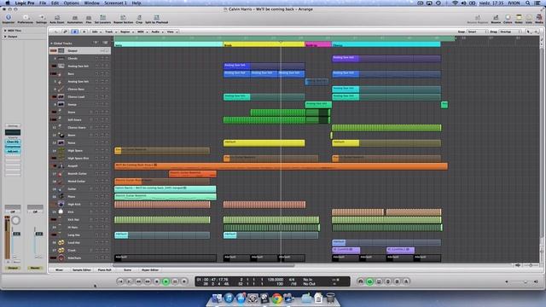Click the Set Locators toolbar icon
The image size is (546, 307).
point(102,19)
